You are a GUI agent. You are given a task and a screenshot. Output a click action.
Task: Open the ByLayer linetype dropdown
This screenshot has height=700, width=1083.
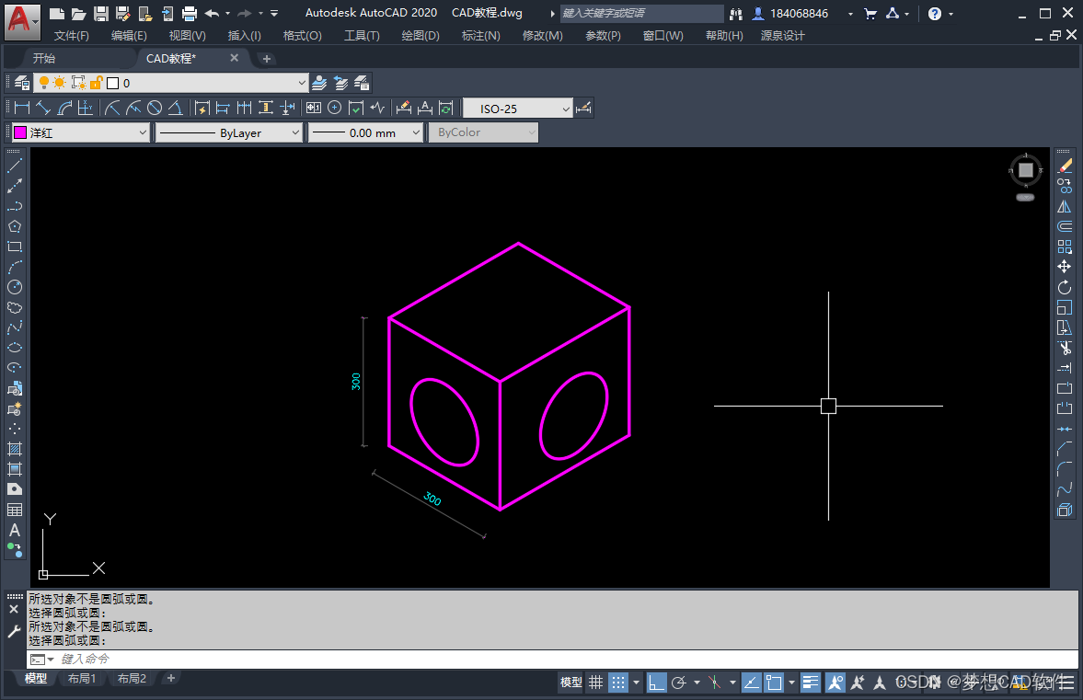(x=229, y=132)
